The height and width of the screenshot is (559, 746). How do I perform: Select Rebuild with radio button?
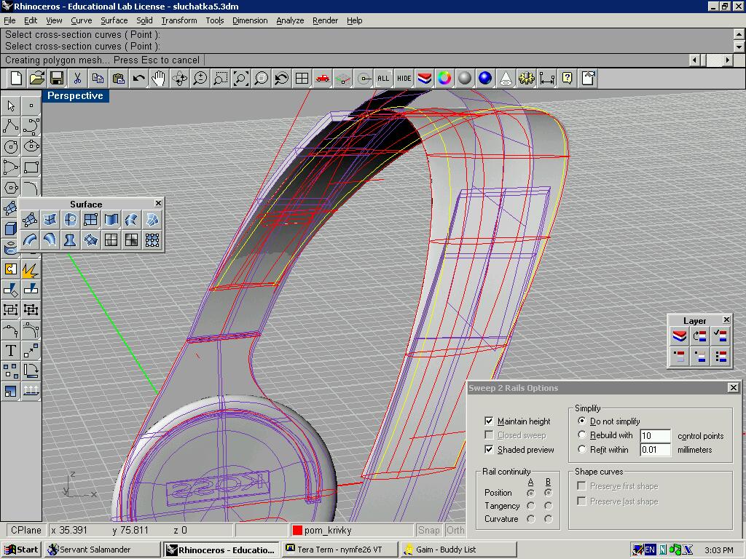[581, 435]
